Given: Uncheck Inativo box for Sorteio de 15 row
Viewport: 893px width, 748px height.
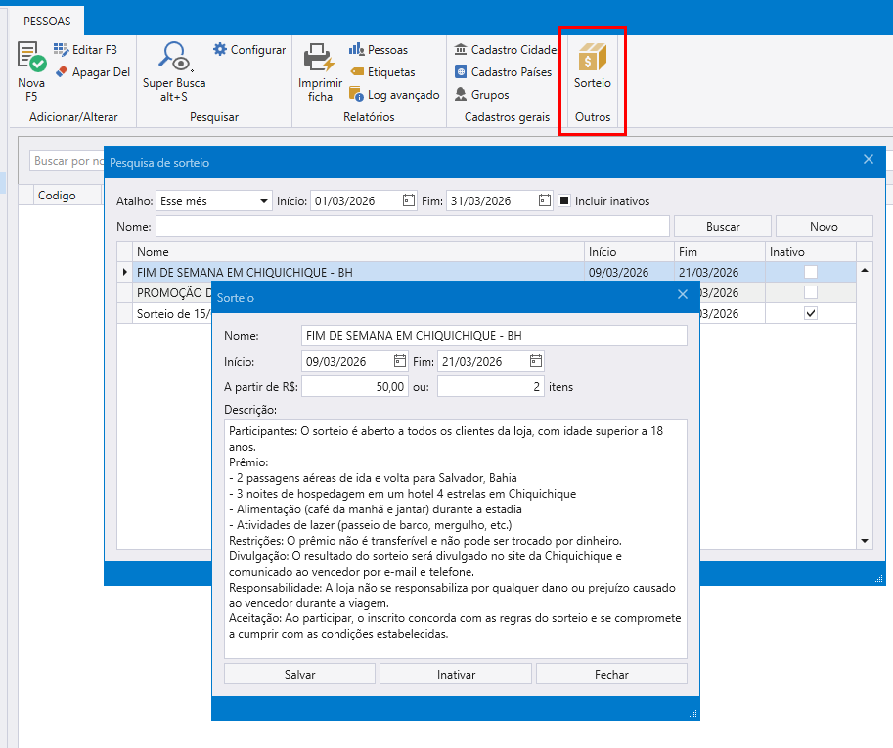Looking at the screenshot, I should coord(810,313).
